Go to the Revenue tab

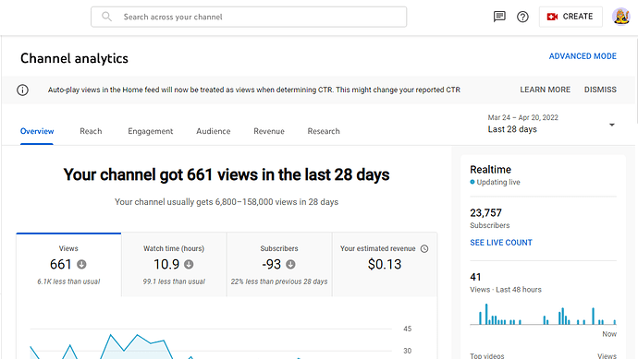pyautogui.click(x=269, y=131)
